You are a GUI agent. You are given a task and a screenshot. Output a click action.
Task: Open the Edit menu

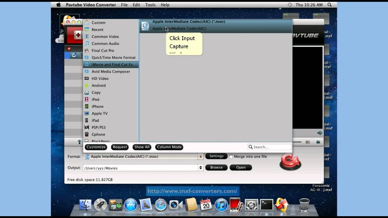point(136,5)
